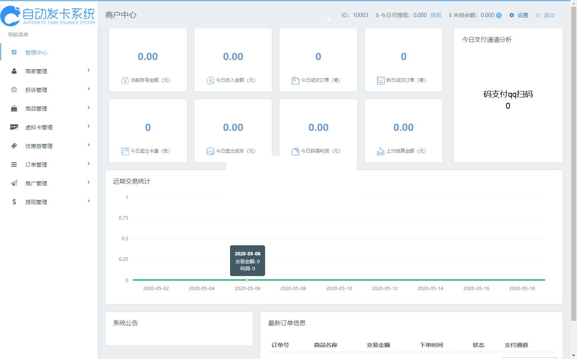Open the 订单管理 menu item

(x=36, y=165)
